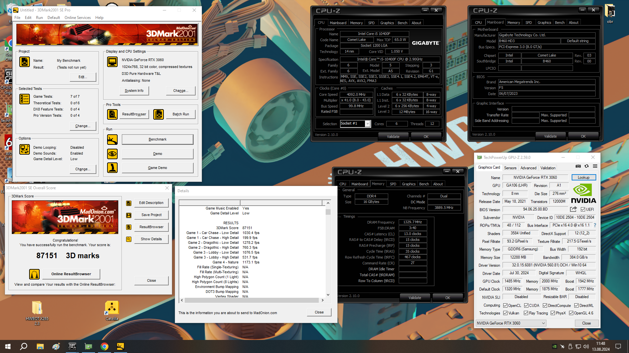
Task: Switch to the Advanced tab in GPU-Z
Action: [528, 168]
